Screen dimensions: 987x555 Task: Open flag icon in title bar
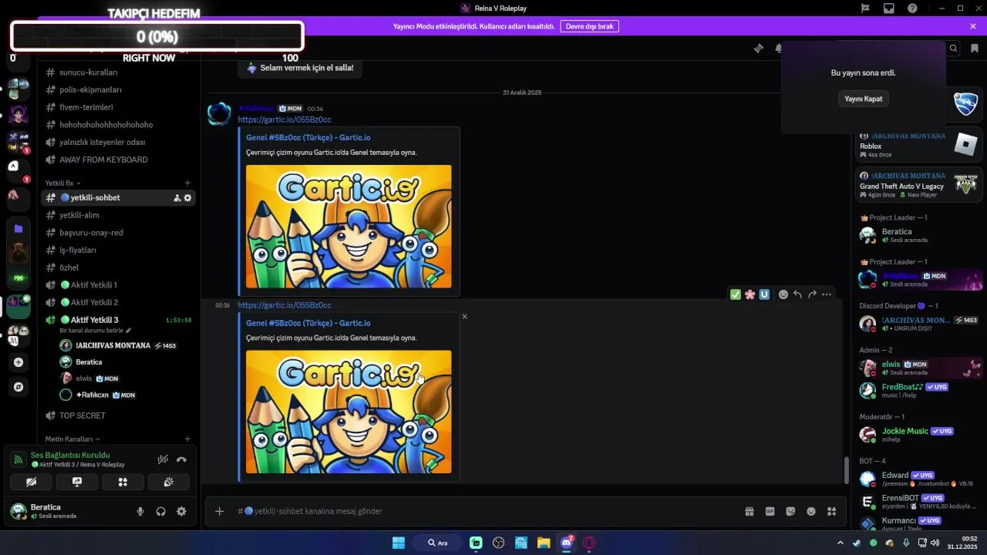coord(865,8)
